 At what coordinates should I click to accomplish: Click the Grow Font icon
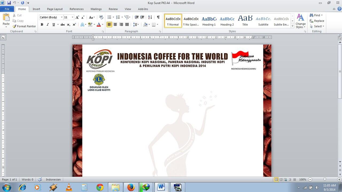pos(77,17)
